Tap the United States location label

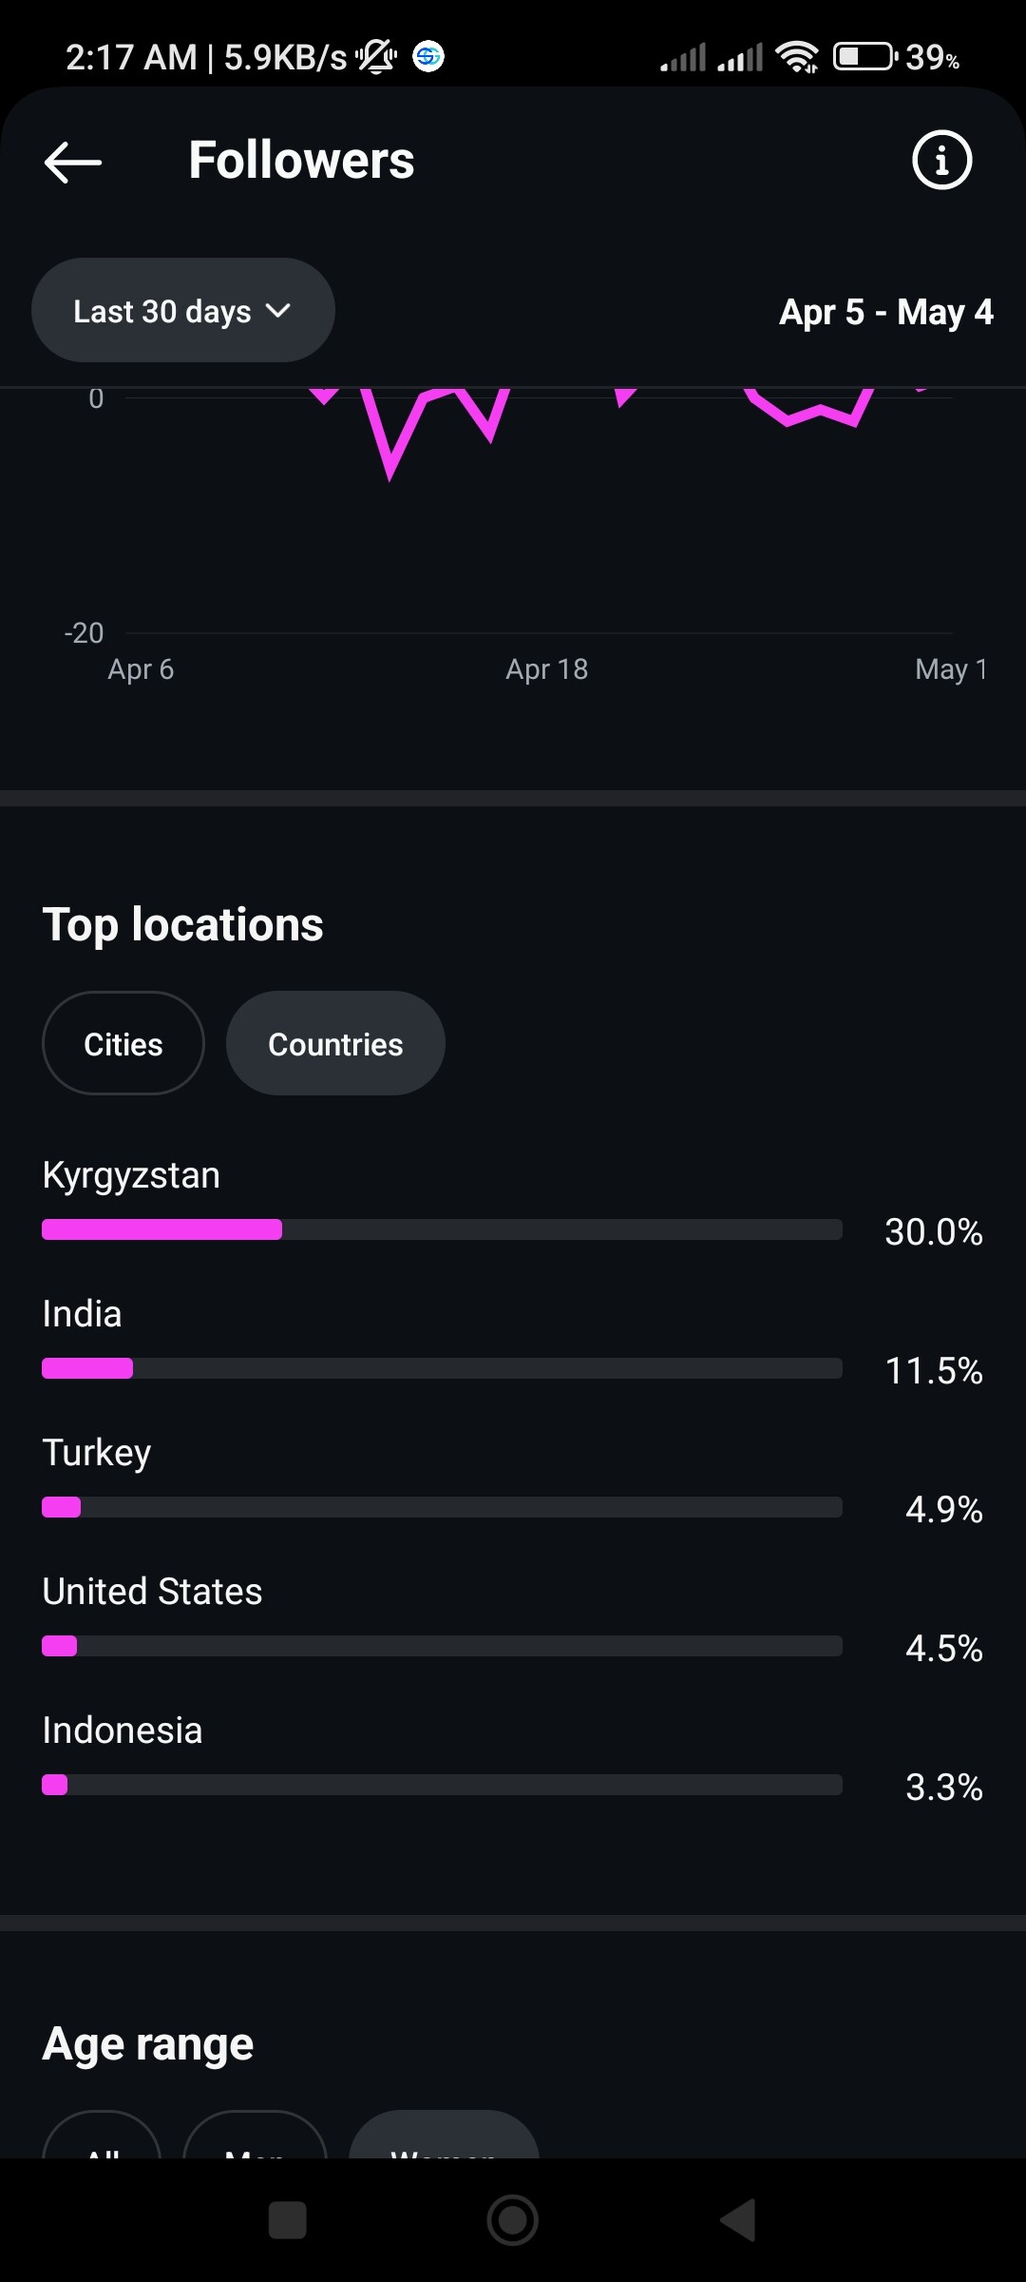[x=152, y=1592]
